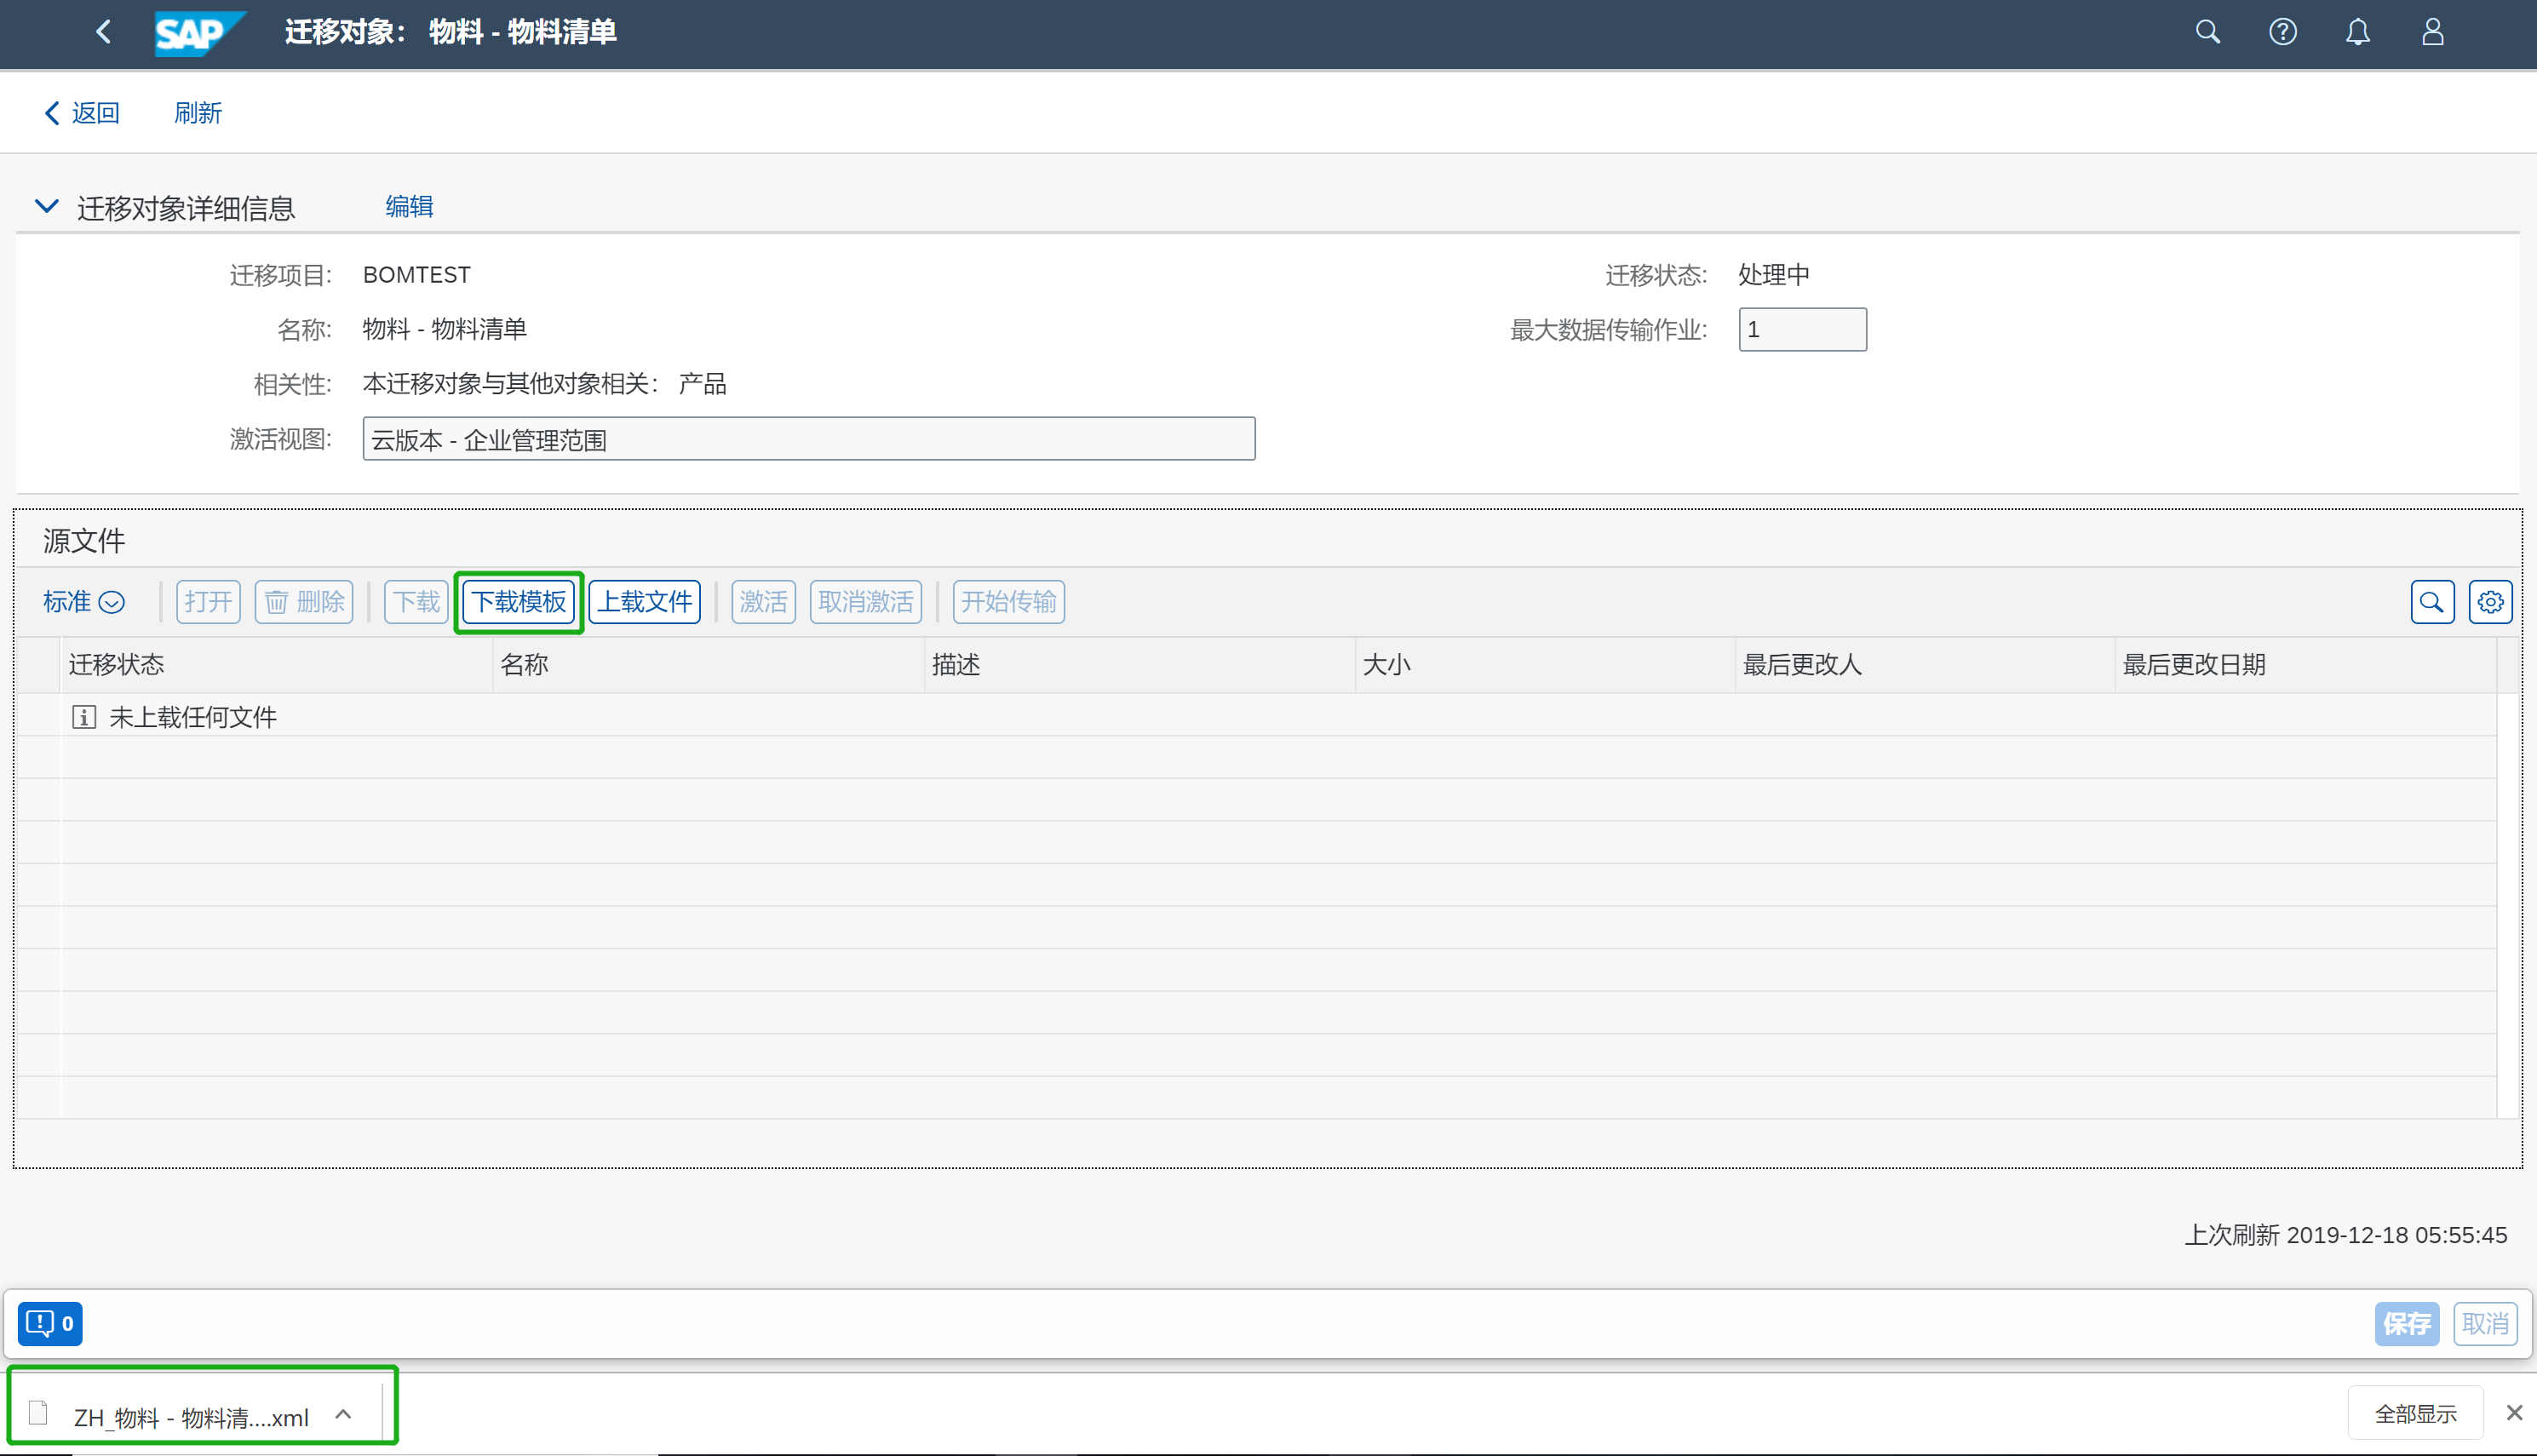Screen dimensions: 2537x1456
Task: Open the table settings gear icon
Action: pos(2490,602)
